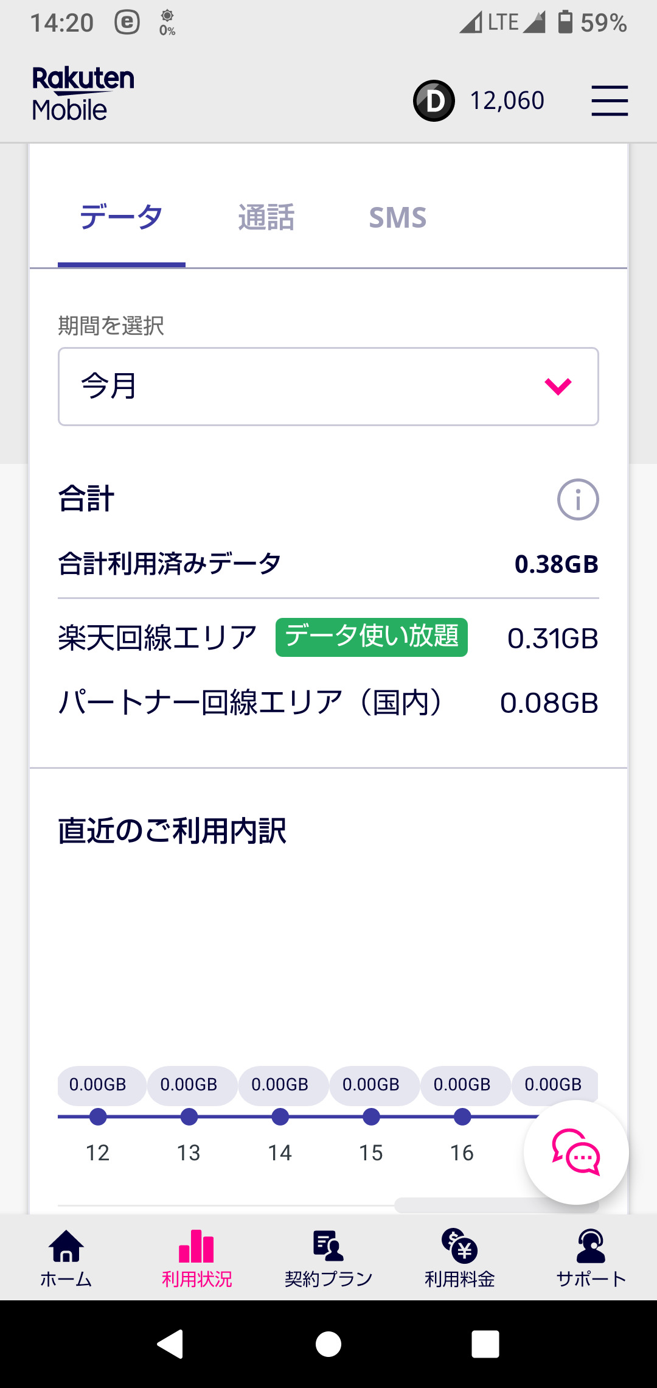Tap the 12,060 points balance

coord(507,100)
